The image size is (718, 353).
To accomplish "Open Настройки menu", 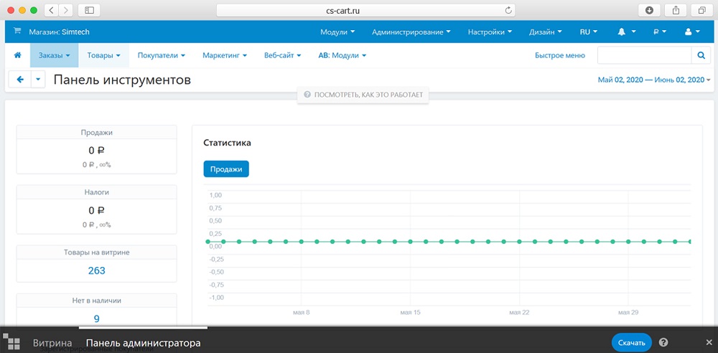I will click(x=490, y=32).
